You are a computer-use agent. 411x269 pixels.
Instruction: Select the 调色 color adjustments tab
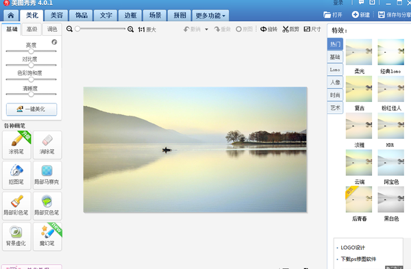click(x=52, y=29)
